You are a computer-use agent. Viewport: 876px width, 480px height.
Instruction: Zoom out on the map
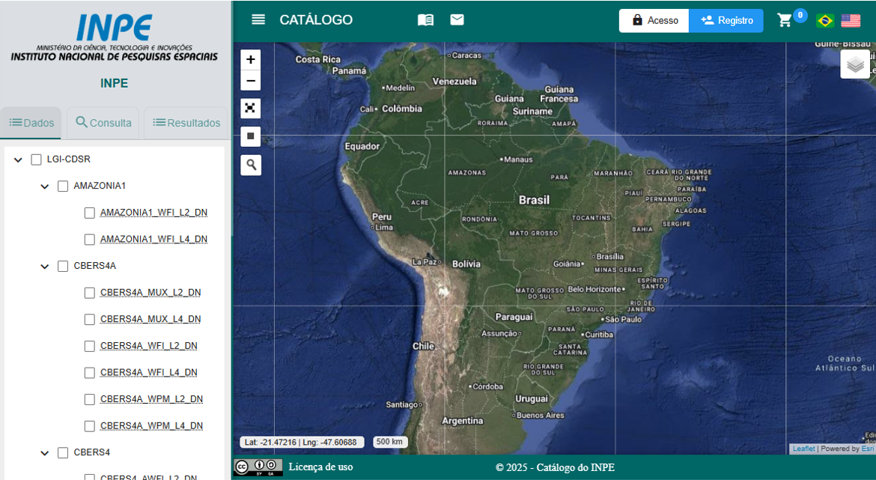coord(251,81)
